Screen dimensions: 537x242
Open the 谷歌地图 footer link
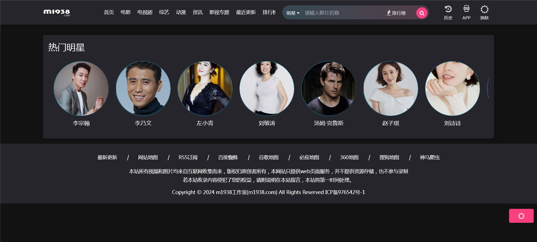coord(268,157)
